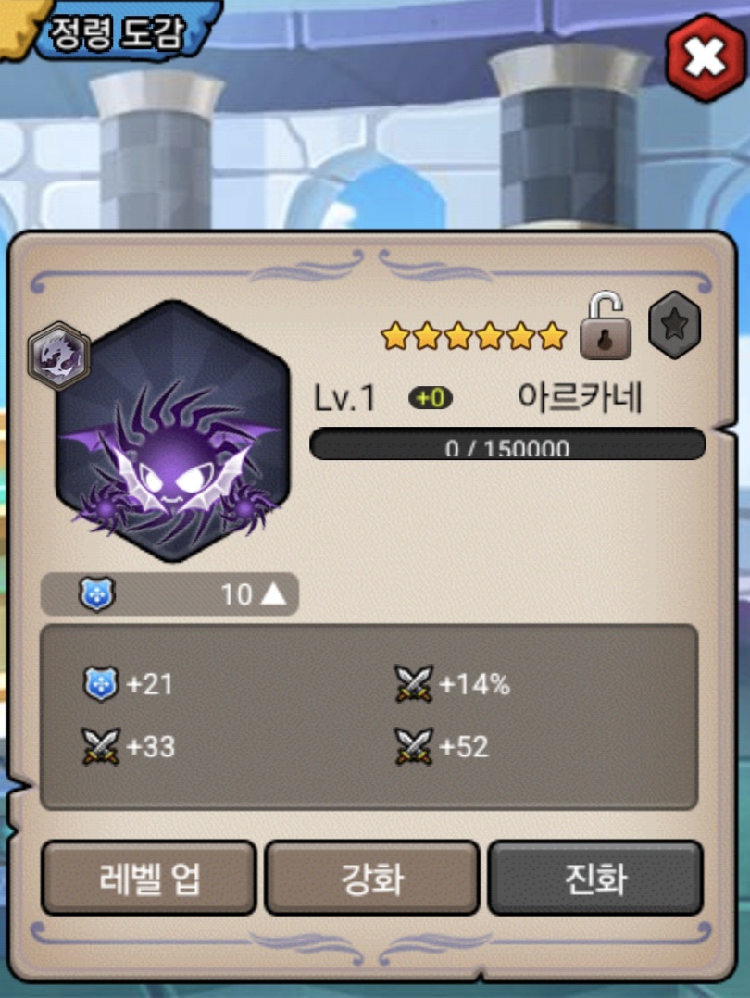Viewport: 750px width, 998px height.
Task: Tap the 강화 button
Action: [x=372, y=879]
